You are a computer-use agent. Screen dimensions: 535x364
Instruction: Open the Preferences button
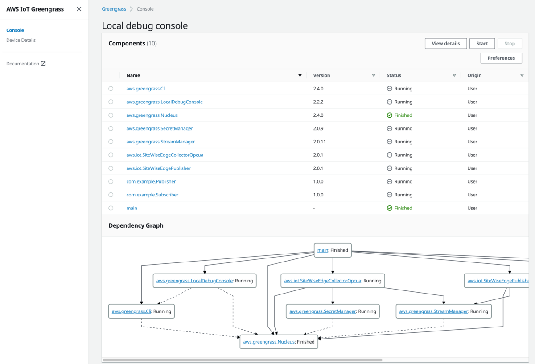501,58
